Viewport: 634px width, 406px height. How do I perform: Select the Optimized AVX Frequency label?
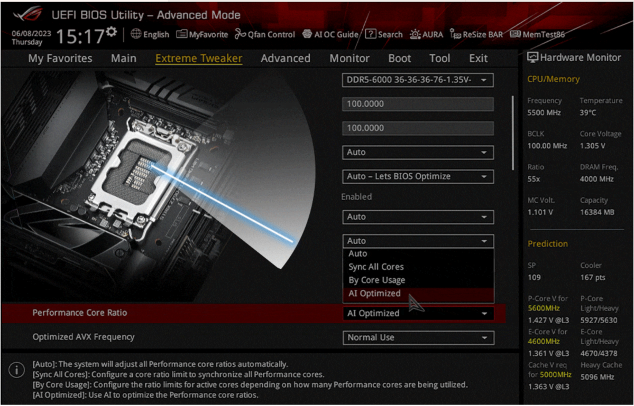click(x=84, y=337)
